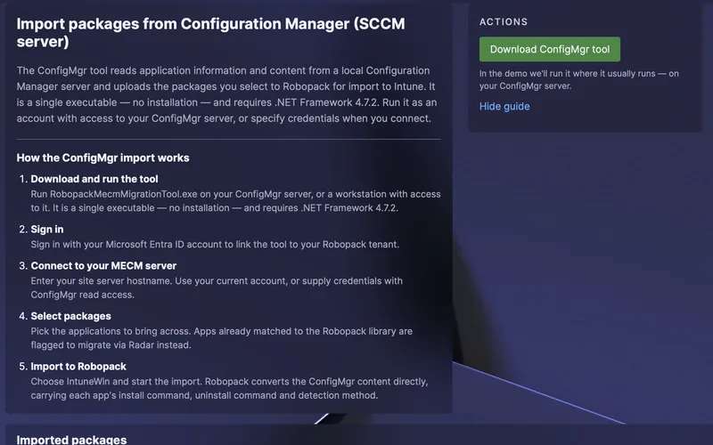The height and width of the screenshot is (445, 713).
Task: Click the ACTIONS panel header
Action: 504,21
